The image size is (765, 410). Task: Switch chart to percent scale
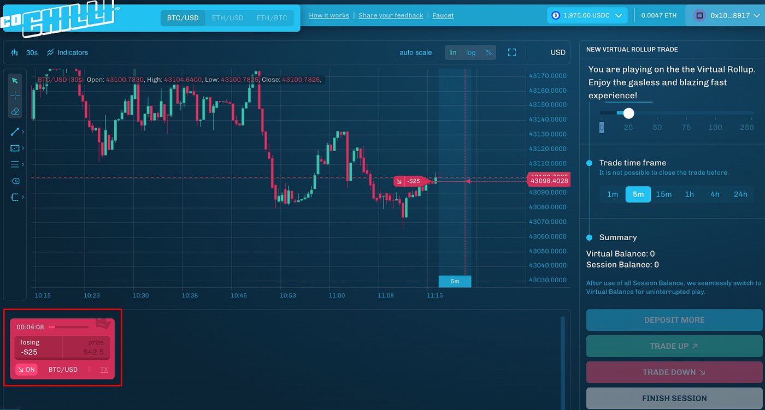click(488, 53)
